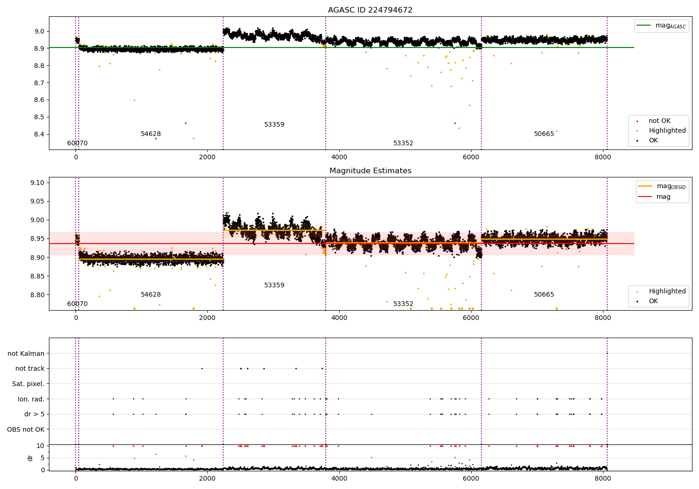699x489 pixels.
Task: Click OBSID 53359 in Magnitude Estimates plot
Action: pos(274,285)
